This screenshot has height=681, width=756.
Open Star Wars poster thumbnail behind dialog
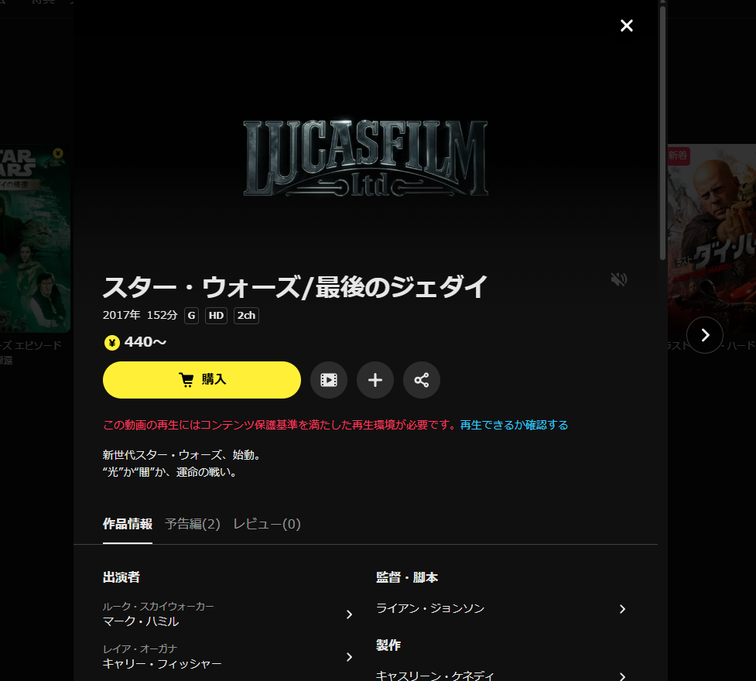pos(35,238)
